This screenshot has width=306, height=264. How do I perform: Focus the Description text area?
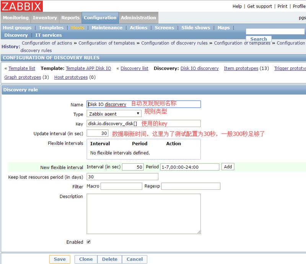[x=143, y=213]
